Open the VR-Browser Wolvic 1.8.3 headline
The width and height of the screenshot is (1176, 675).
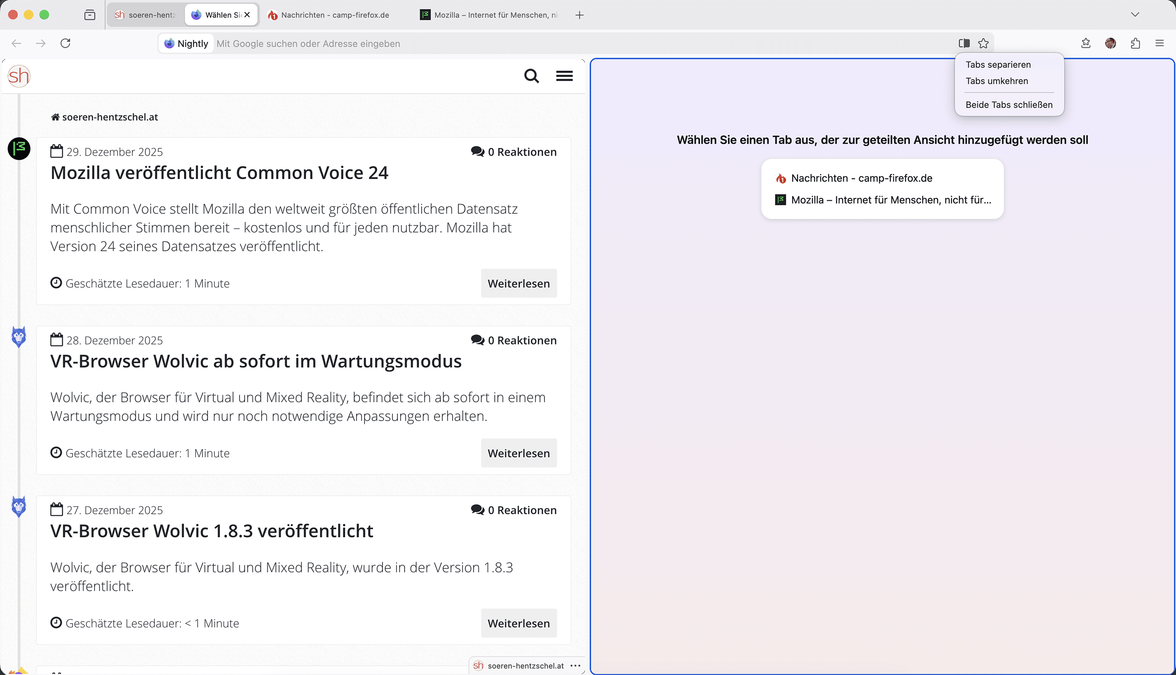tap(212, 531)
